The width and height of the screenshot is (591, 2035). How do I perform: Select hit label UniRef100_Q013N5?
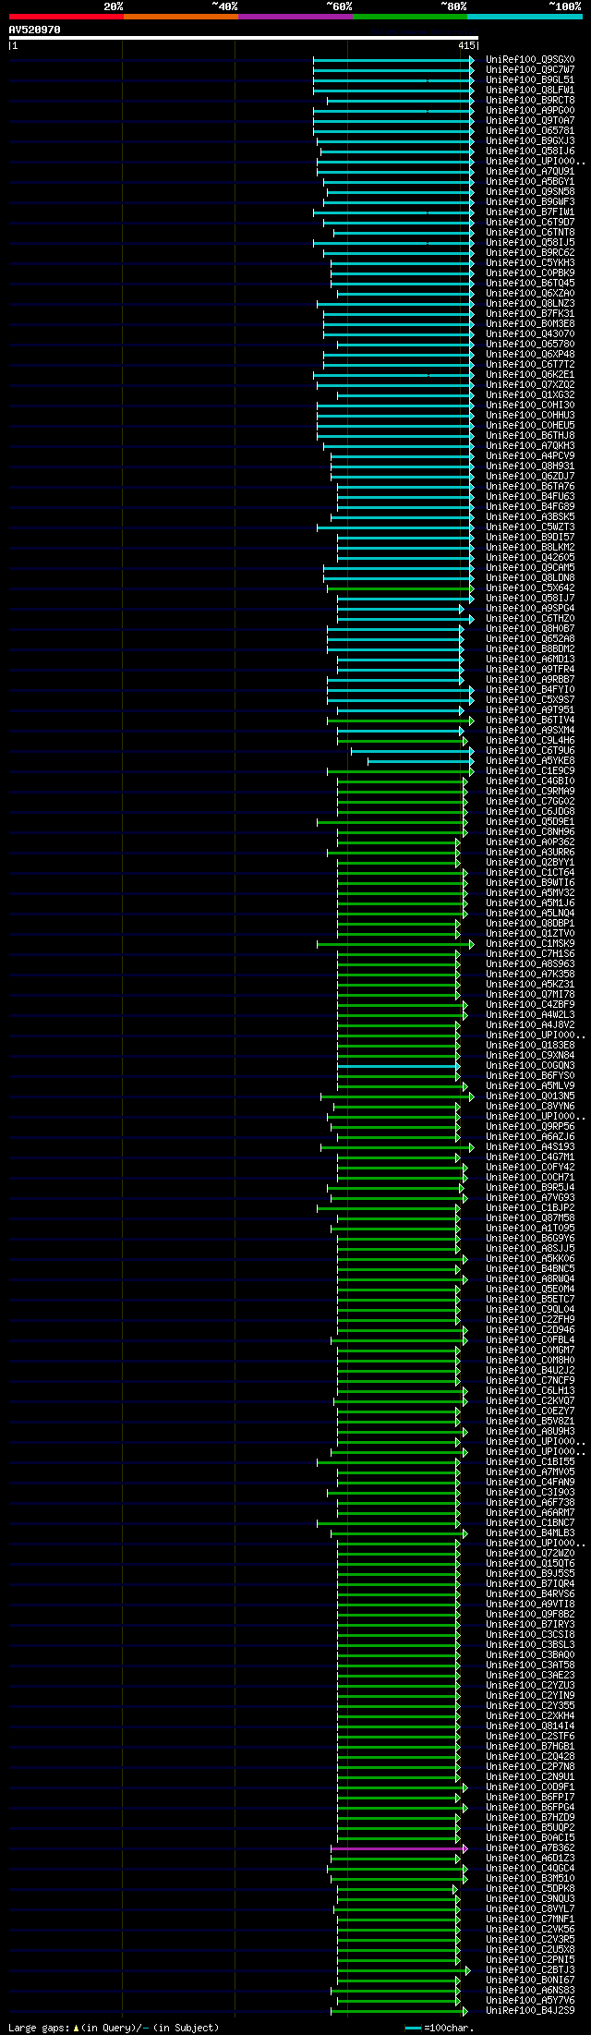[530, 1096]
